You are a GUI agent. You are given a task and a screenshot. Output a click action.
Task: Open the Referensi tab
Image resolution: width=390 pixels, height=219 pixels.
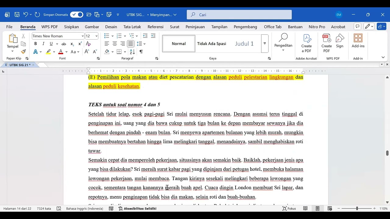click(x=155, y=27)
